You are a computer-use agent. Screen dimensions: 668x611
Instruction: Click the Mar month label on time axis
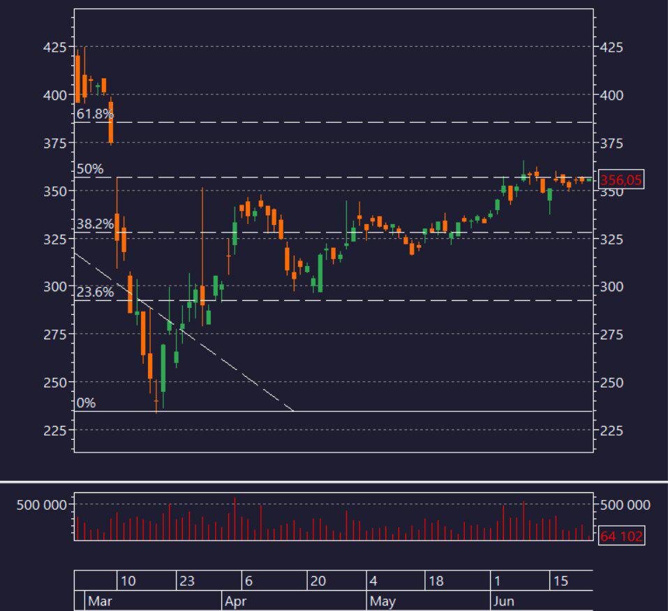point(100,601)
